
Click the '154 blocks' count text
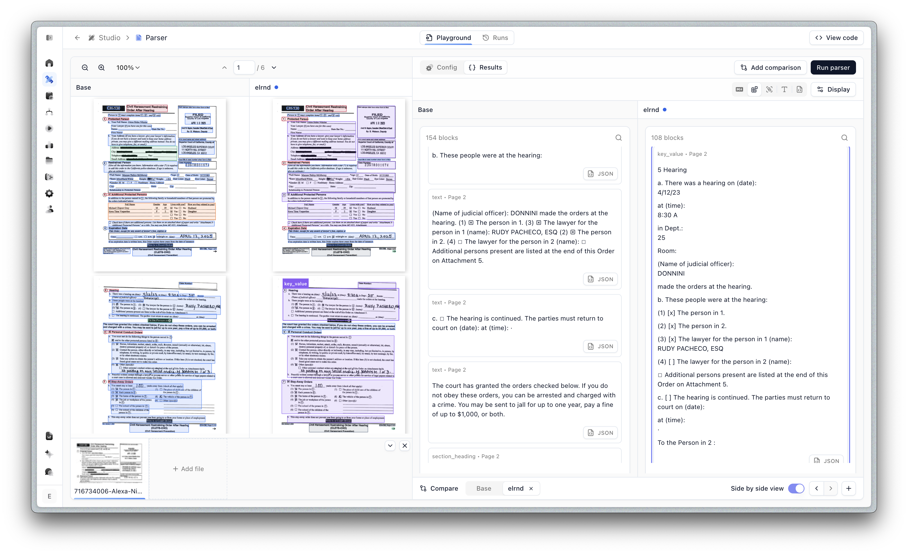click(442, 138)
